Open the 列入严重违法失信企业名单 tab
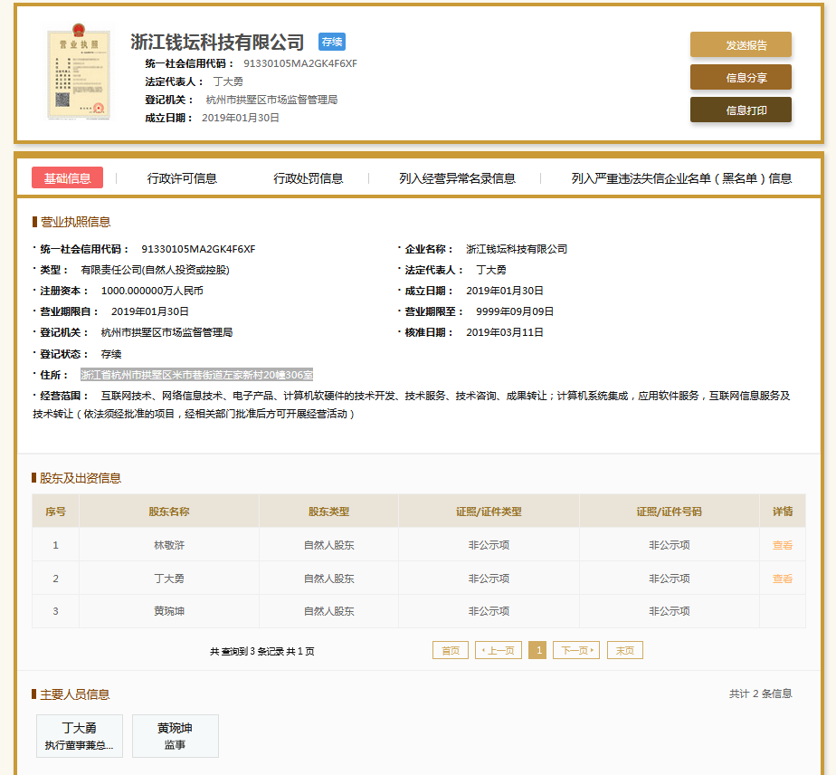Viewport: 836px width, 775px height. (681, 178)
